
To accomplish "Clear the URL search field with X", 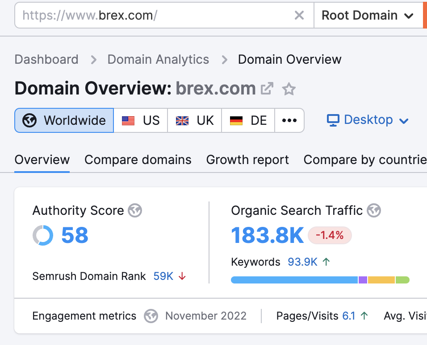I will (x=299, y=15).
